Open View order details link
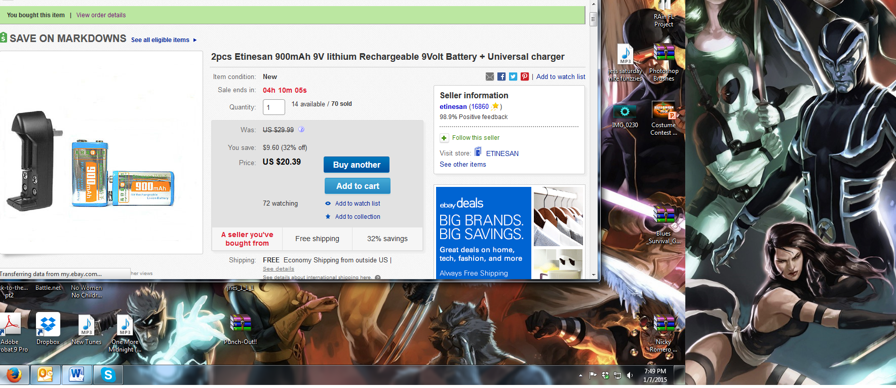Viewport: 896px width, 388px height. (101, 15)
